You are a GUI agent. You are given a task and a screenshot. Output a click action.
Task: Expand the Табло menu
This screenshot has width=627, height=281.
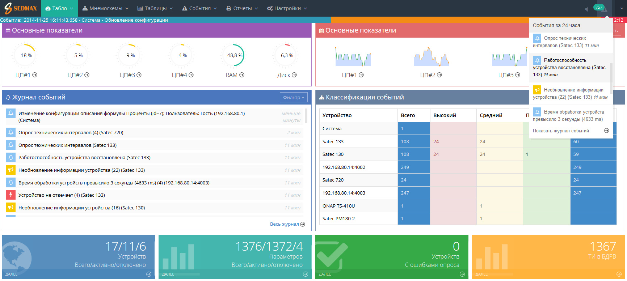point(59,8)
